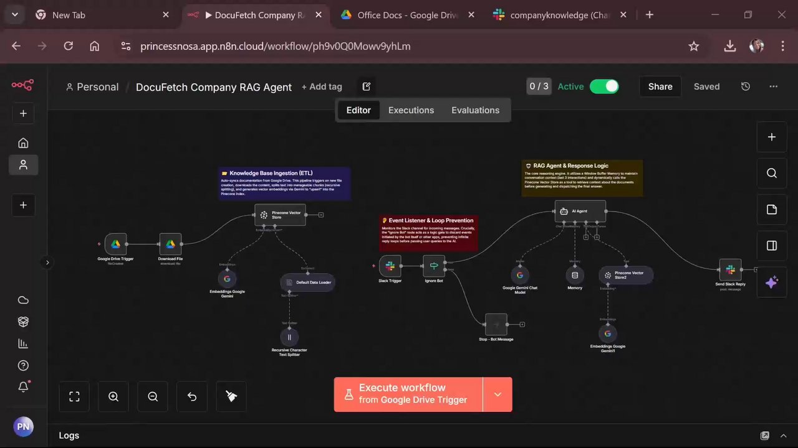Open workflow version history icon
The image size is (798, 448).
click(x=746, y=86)
